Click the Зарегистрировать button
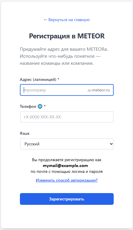Screen dimensions: 133x230 click(67, 199)
